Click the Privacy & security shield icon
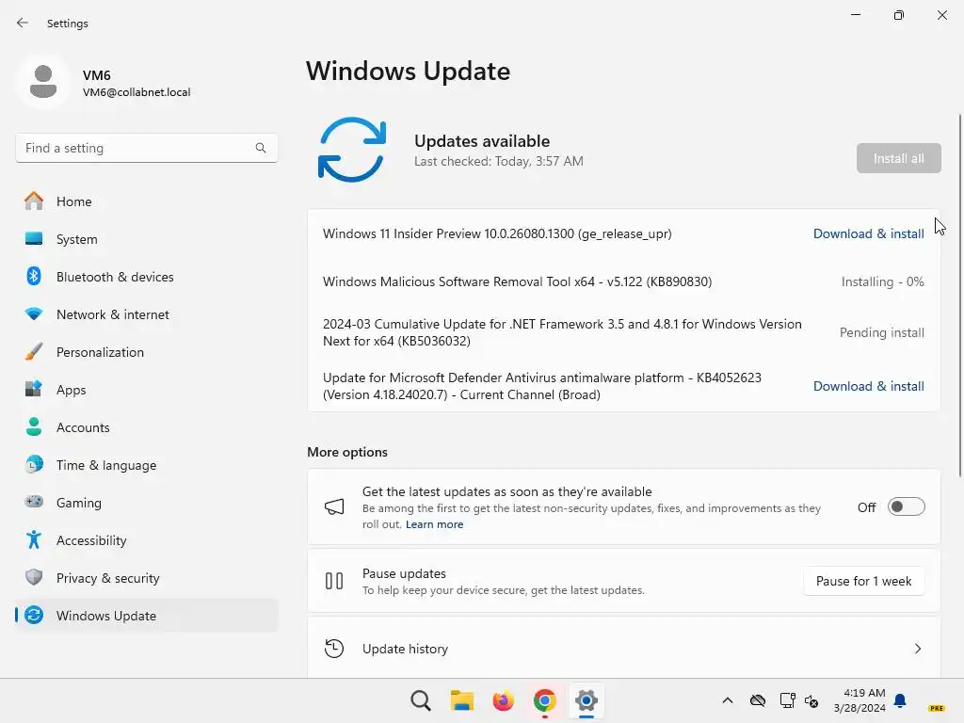964x723 pixels. (34, 577)
